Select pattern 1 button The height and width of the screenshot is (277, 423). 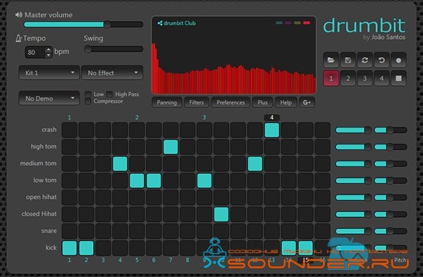pyautogui.click(x=331, y=78)
